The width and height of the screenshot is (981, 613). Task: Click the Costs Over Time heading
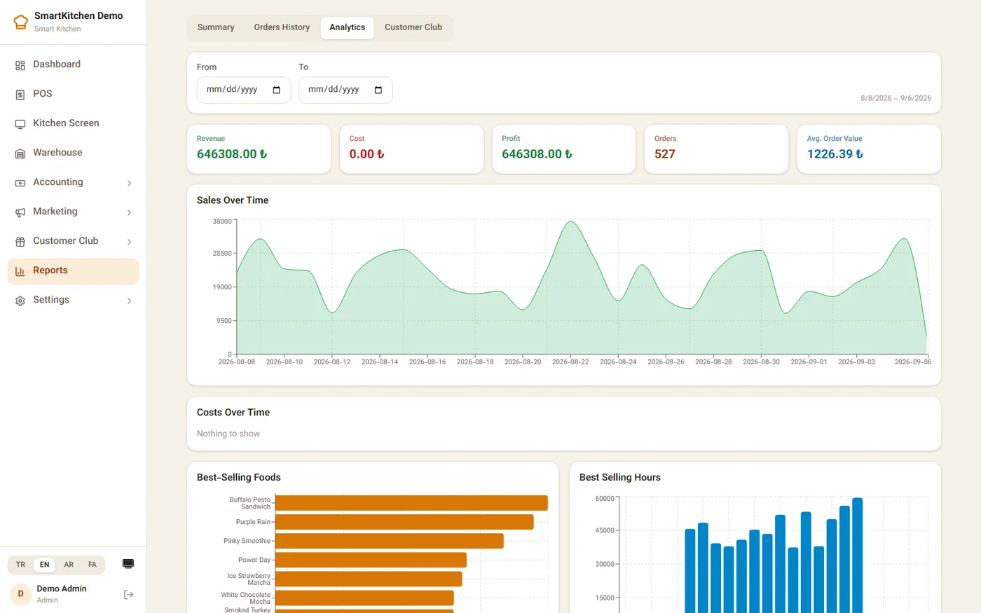point(233,413)
